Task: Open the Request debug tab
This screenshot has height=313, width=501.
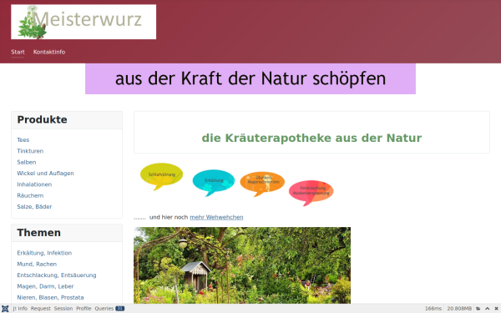Action: pos(41,309)
